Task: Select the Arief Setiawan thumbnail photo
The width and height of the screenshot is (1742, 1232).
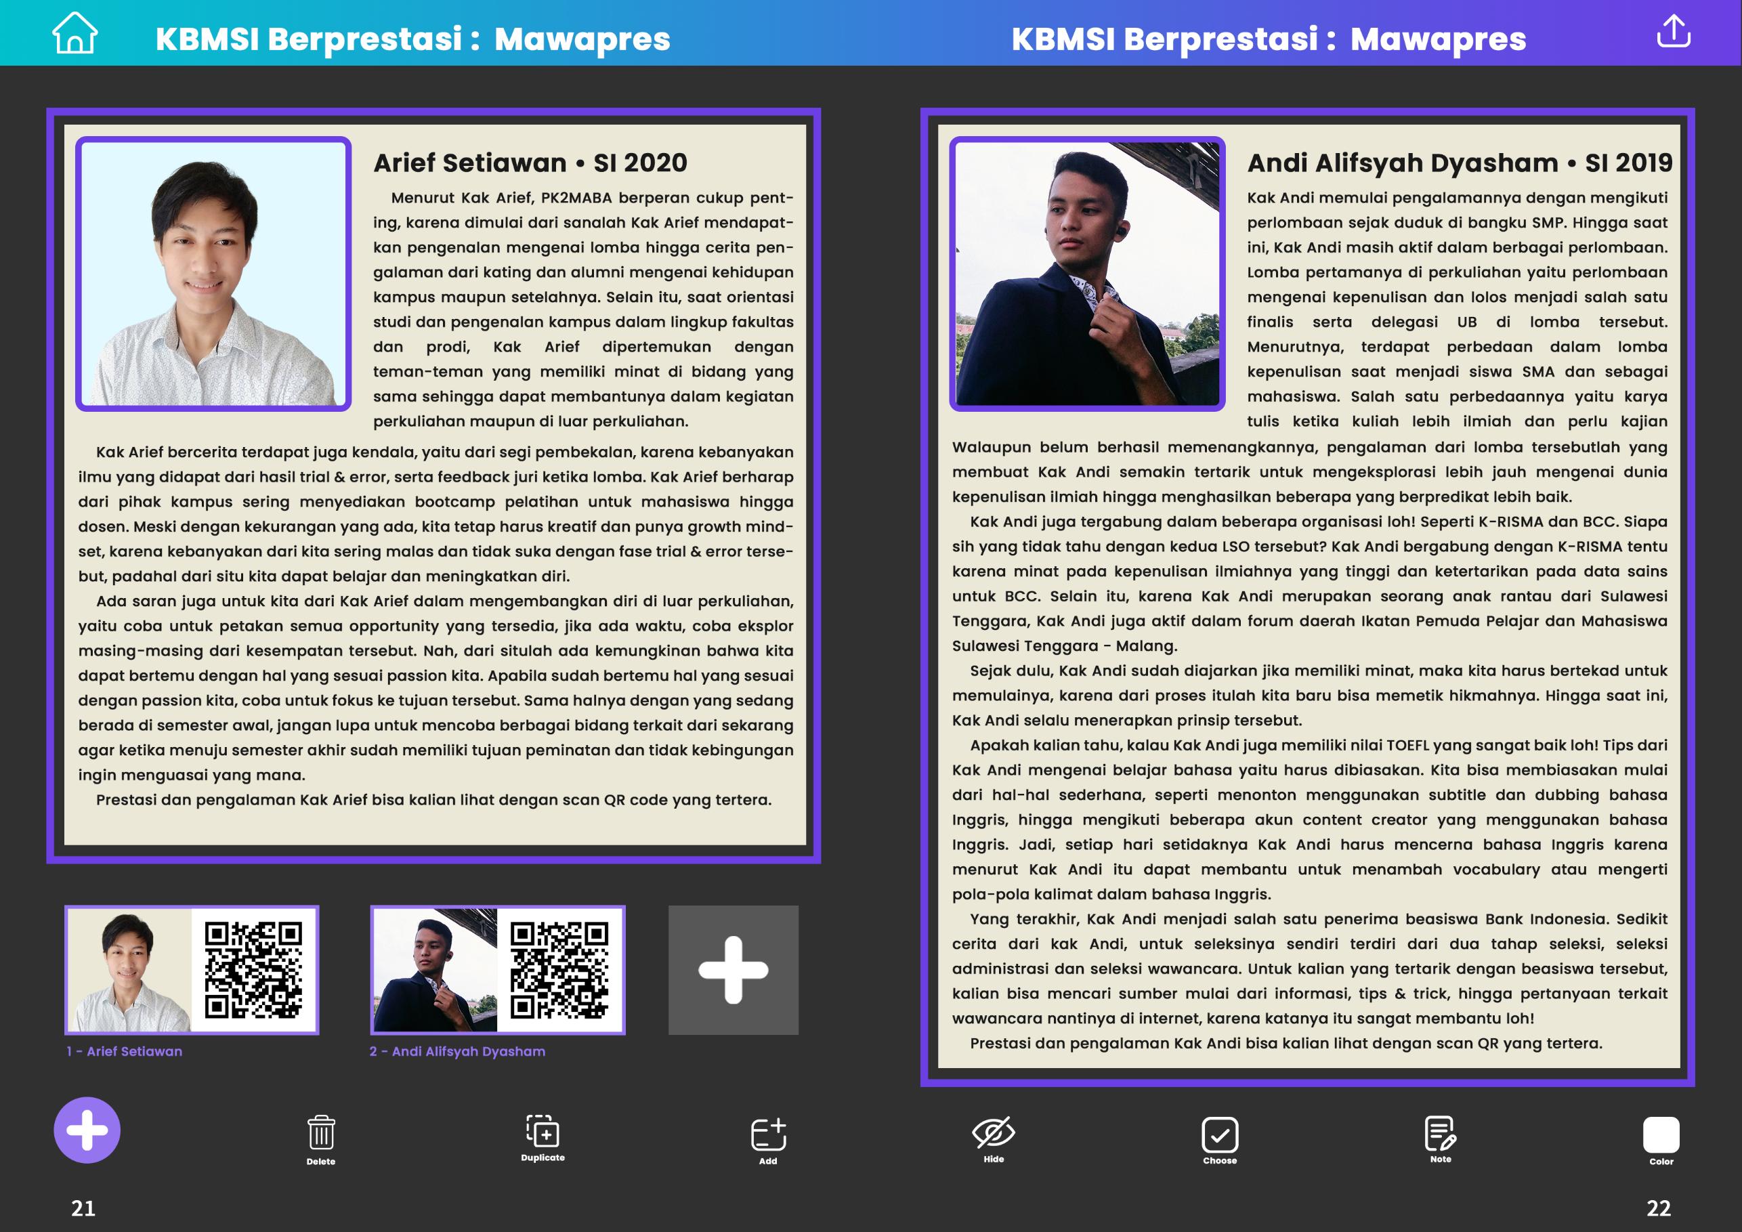Action: (x=129, y=971)
